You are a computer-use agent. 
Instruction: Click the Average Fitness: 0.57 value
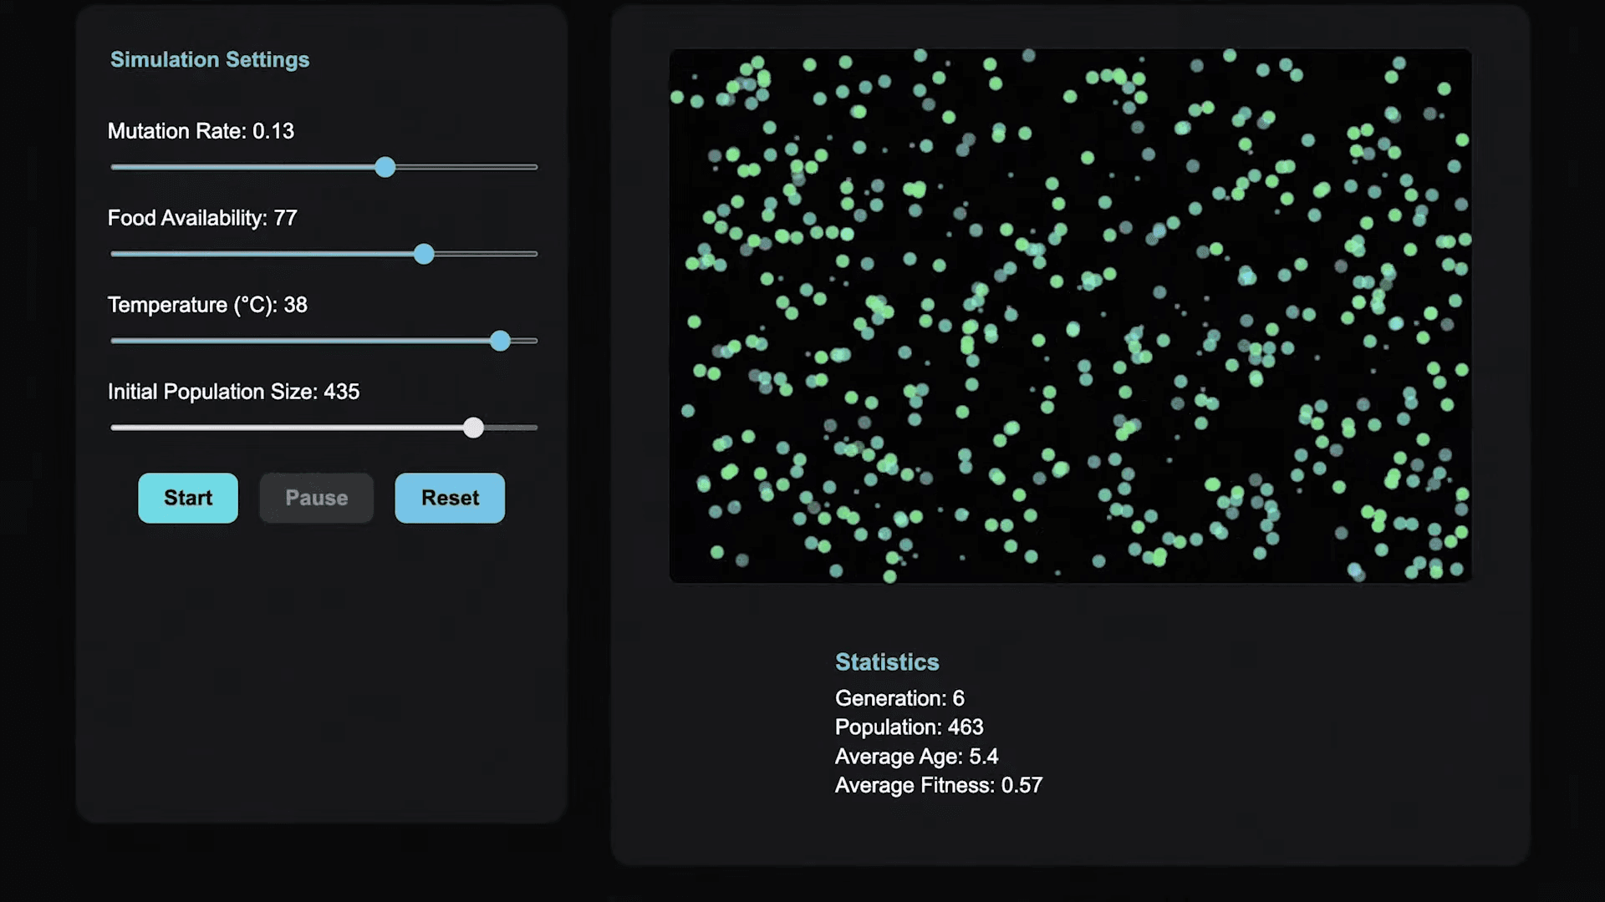pos(938,786)
